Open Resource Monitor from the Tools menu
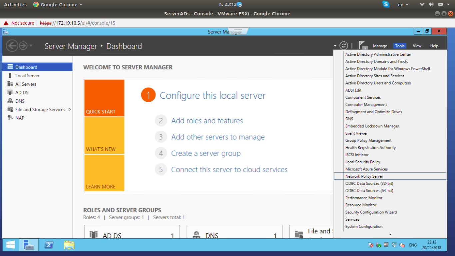 pos(390,205)
